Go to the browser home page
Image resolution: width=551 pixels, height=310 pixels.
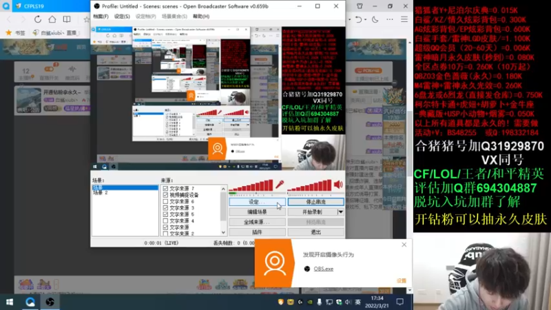pos(52,19)
